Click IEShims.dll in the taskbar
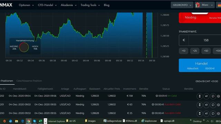 pos(130,121)
